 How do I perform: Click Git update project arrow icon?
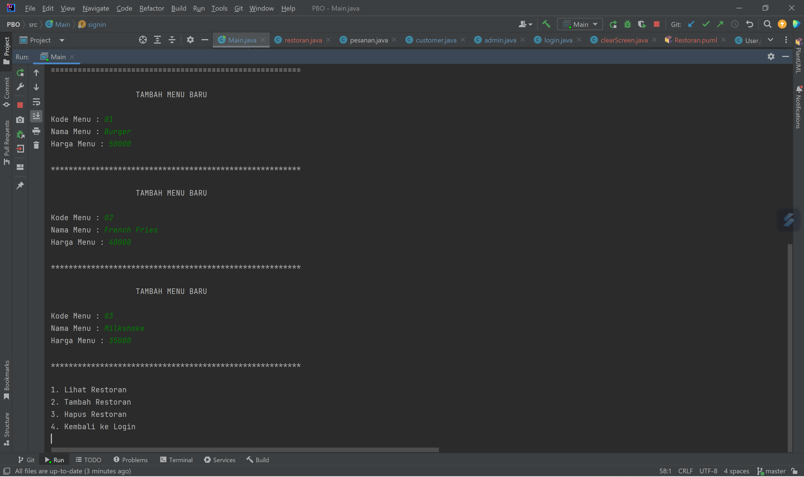click(x=691, y=24)
